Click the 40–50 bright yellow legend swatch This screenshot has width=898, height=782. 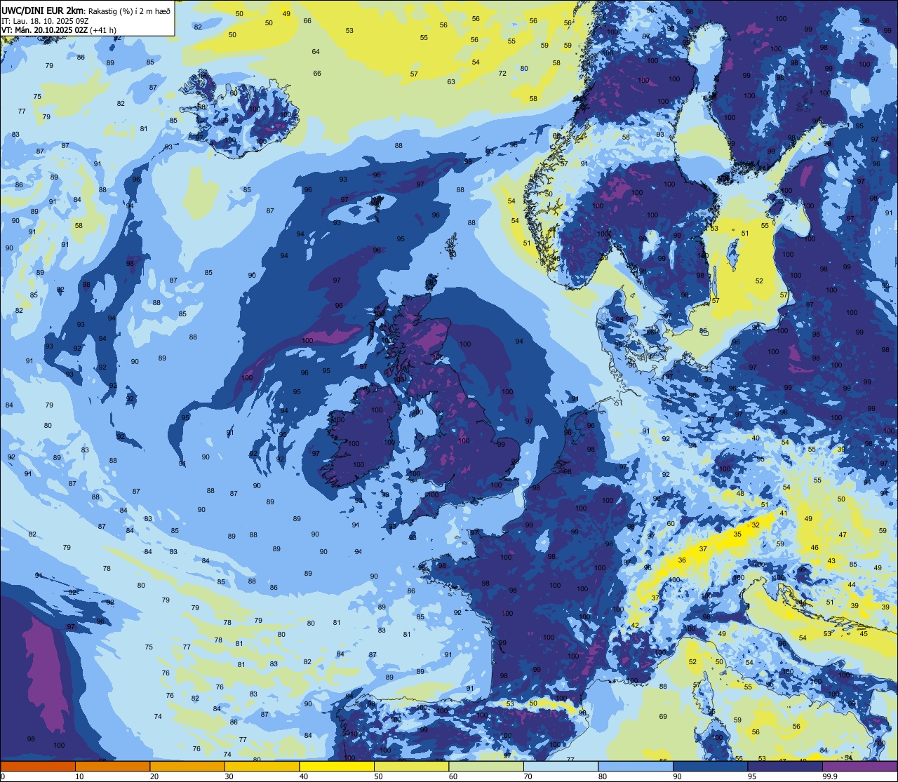point(337,766)
